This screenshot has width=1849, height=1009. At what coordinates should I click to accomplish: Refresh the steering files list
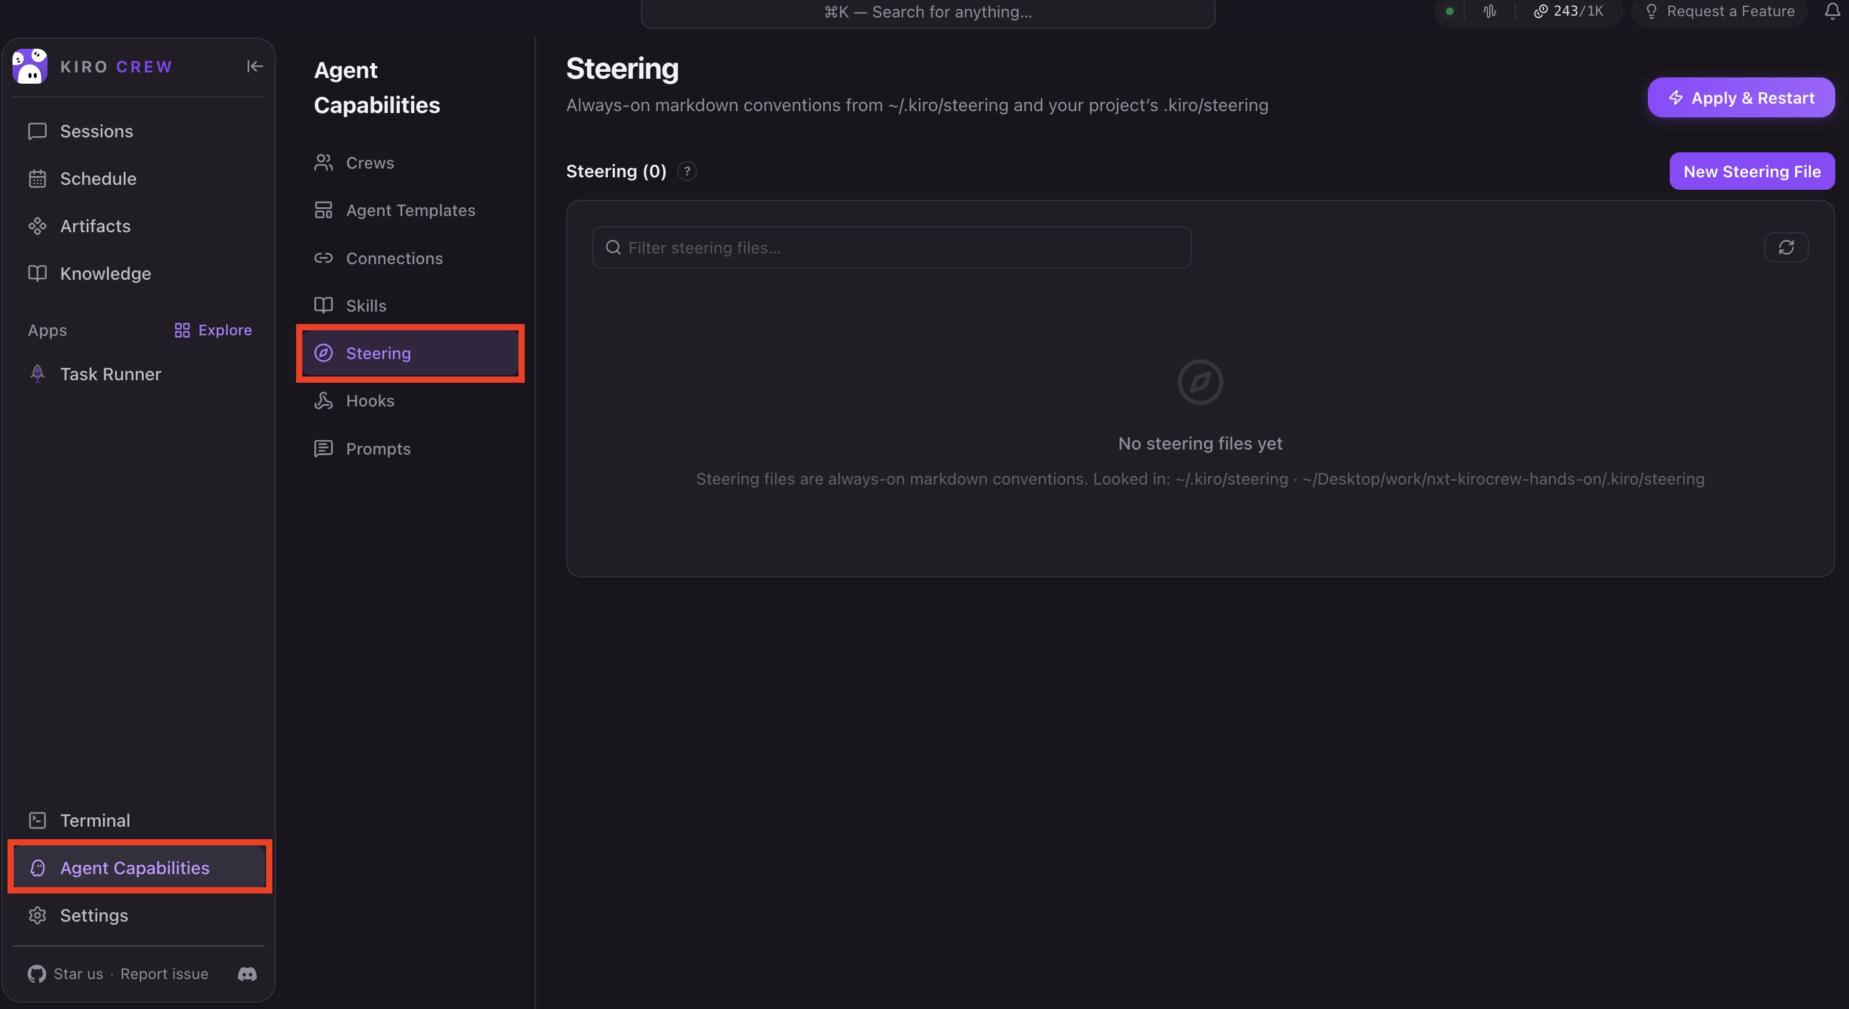1786,248
